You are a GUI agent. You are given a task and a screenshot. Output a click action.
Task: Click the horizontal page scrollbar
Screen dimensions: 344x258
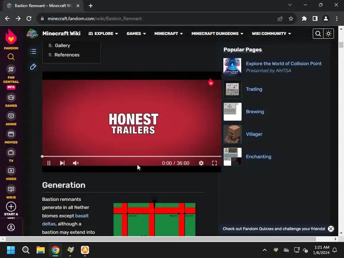tap(161, 239)
